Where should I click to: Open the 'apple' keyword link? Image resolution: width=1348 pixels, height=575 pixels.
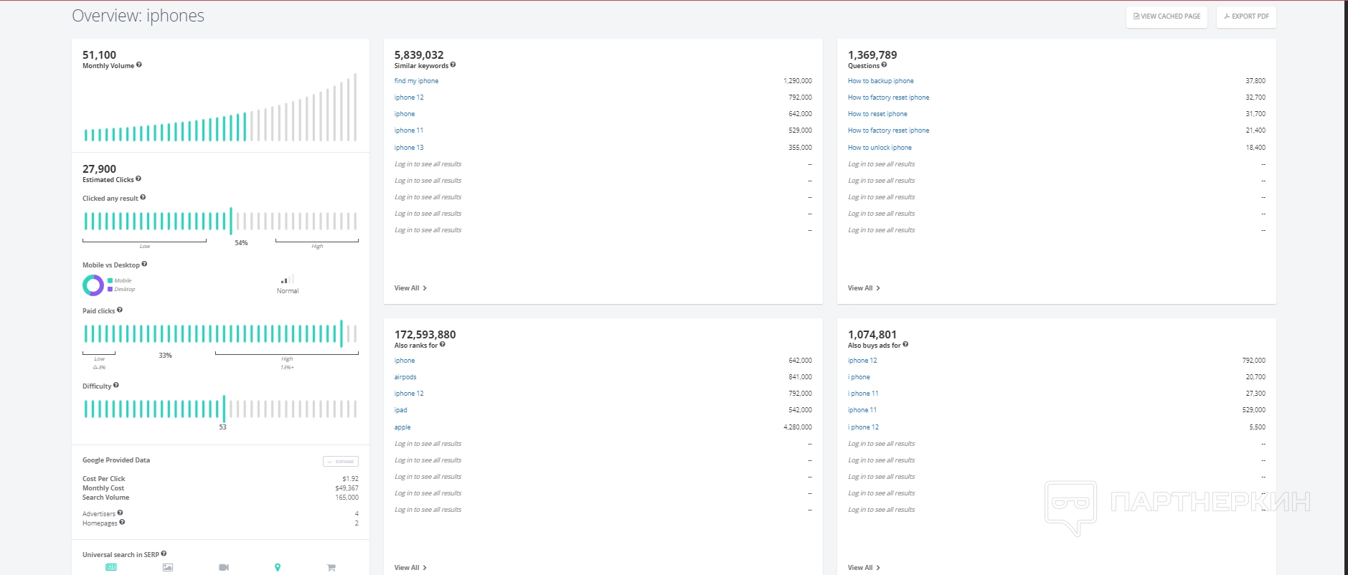(402, 427)
